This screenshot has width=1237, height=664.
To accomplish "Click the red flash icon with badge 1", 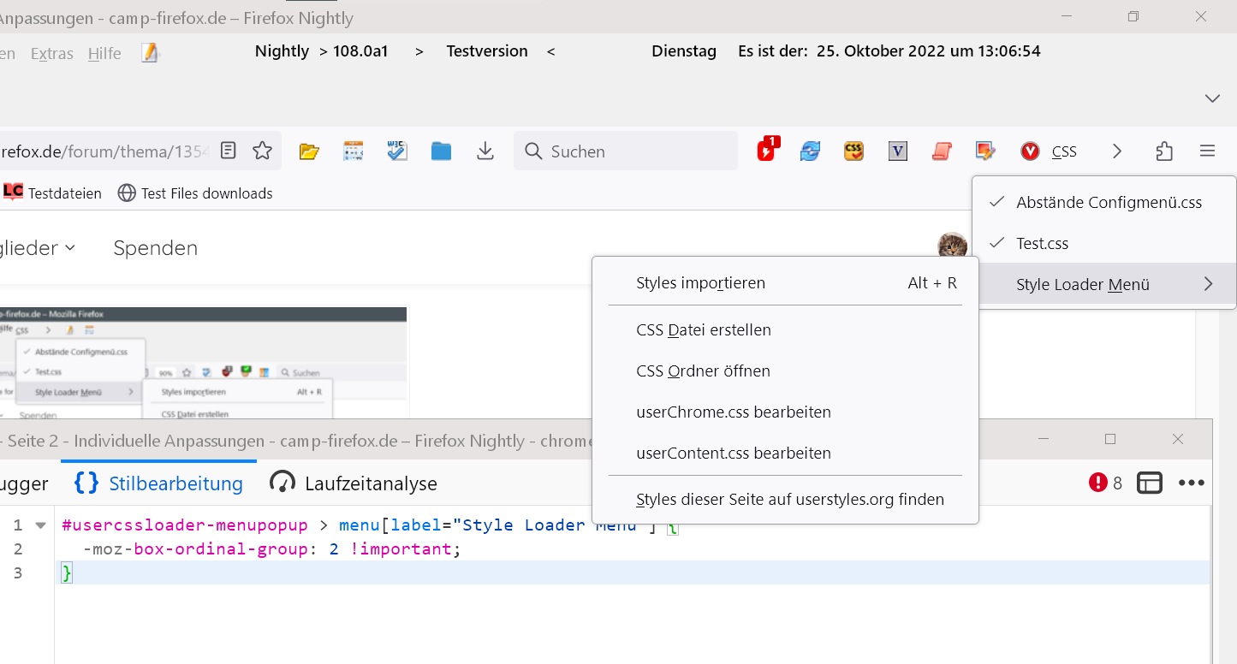I will click(767, 151).
